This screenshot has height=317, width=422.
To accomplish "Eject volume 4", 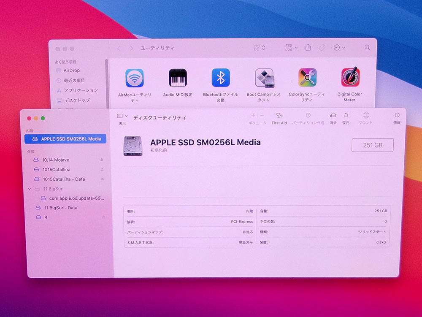I will [103, 217].
